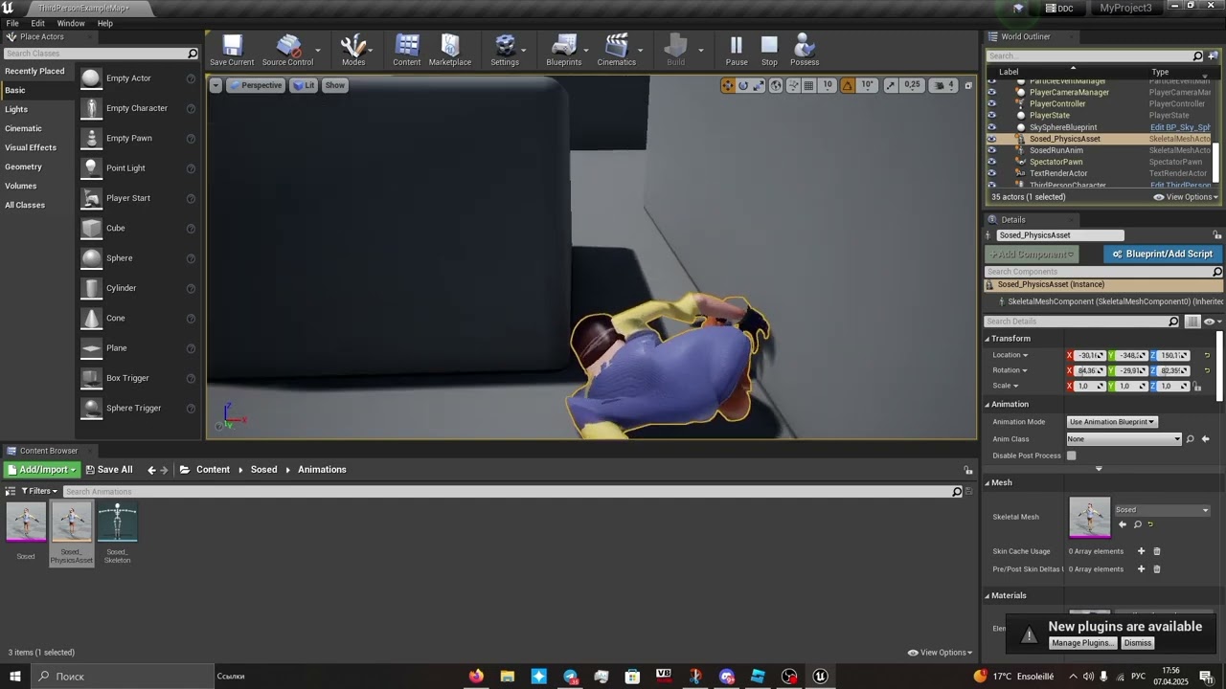
Task: Hide the PlayerController actor via eye icon
Action: [991, 103]
